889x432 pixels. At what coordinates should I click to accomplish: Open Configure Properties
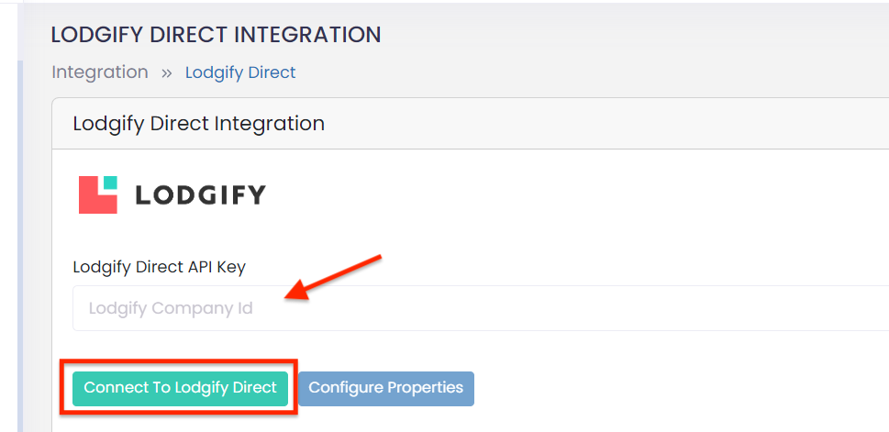tap(385, 388)
